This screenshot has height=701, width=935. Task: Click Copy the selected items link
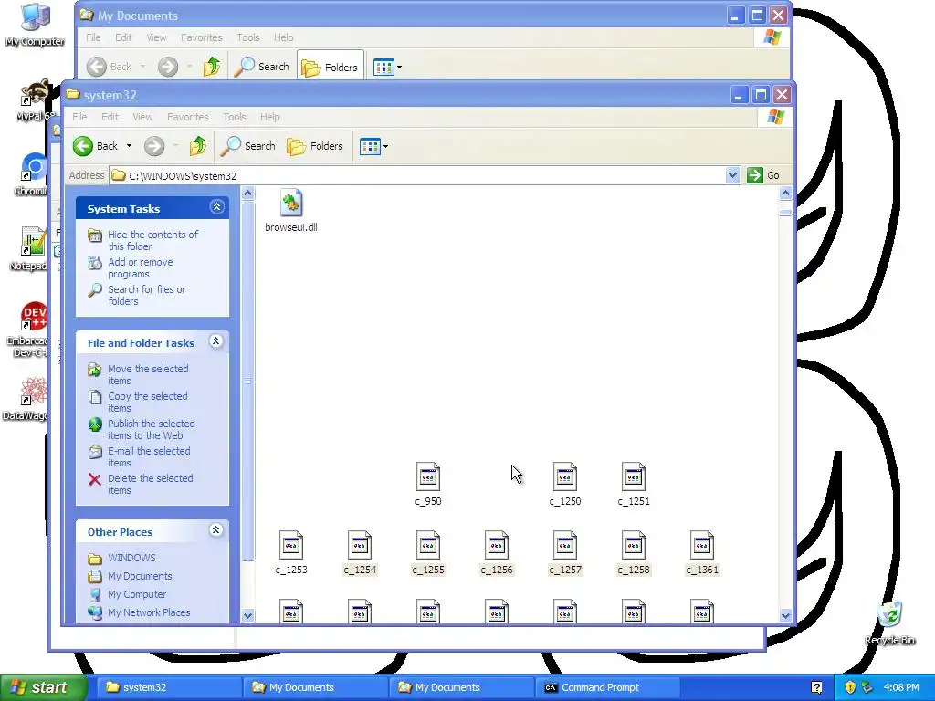147,402
